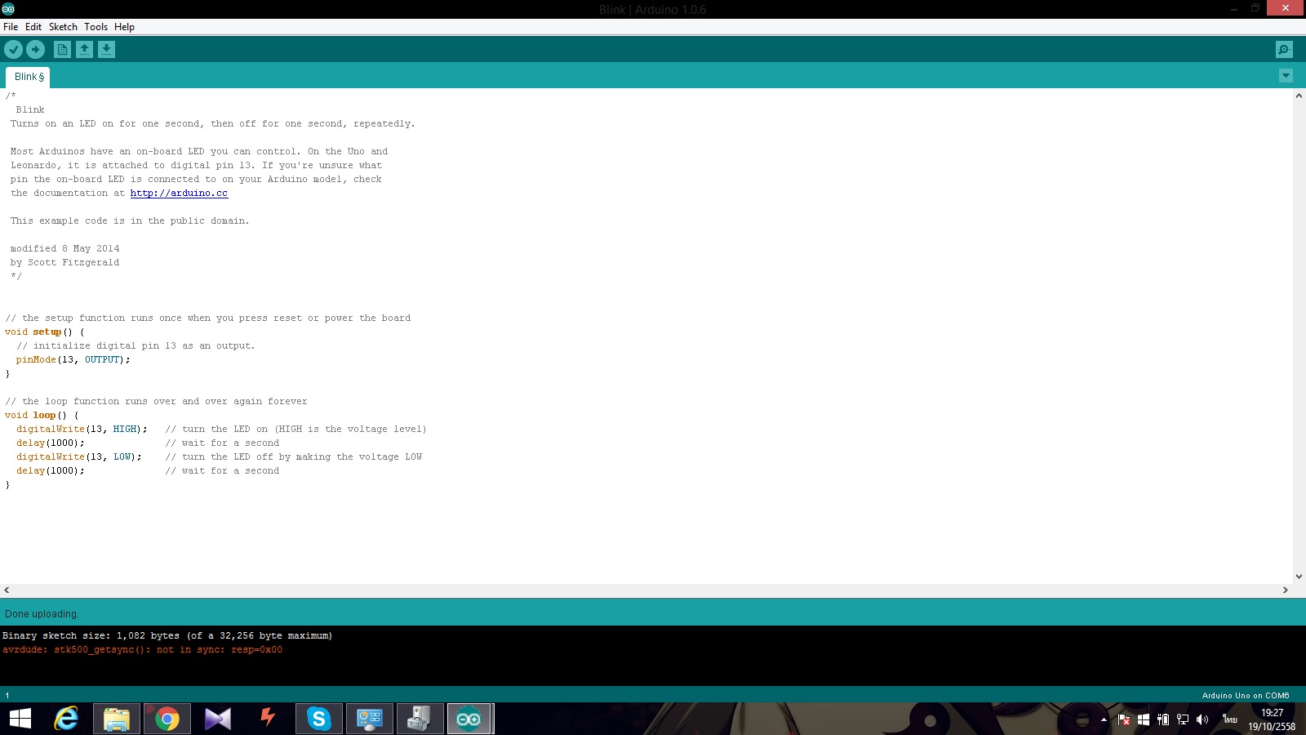Click the 'modified 8 May 2014' comment
This screenshot has width=1306, height=735.
[x=64, y=249]
